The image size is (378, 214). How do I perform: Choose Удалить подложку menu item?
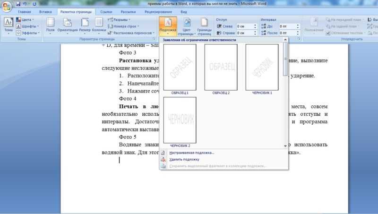184,159
